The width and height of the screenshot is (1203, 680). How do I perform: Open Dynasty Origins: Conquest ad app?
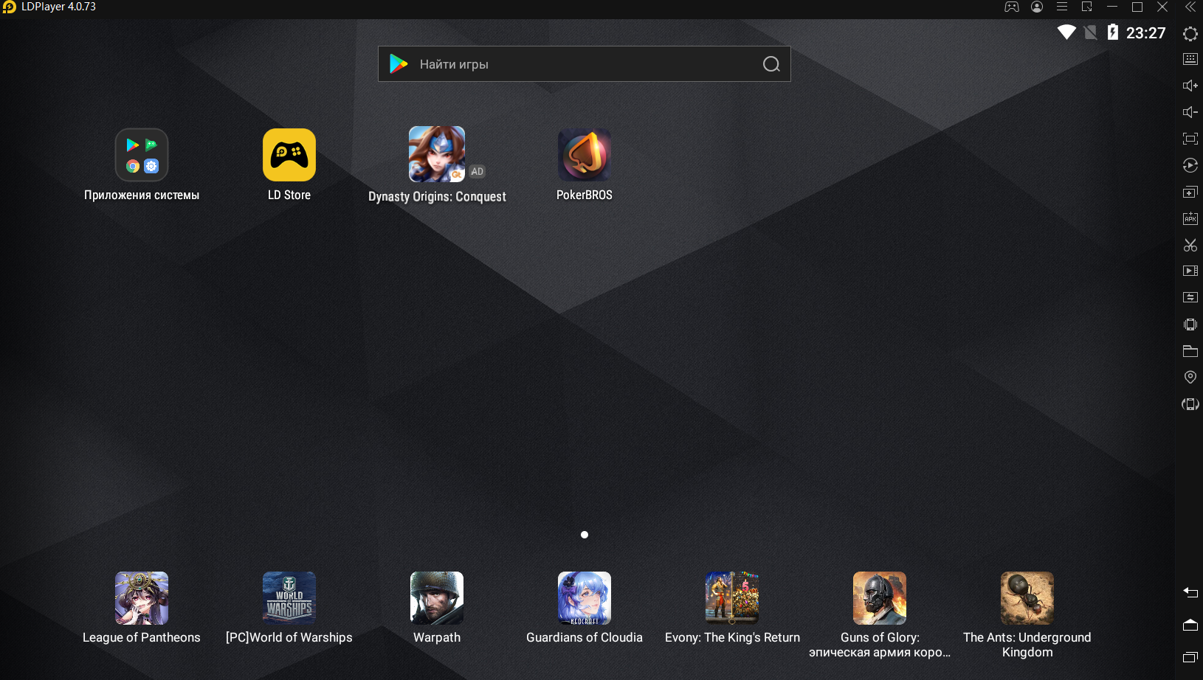[x=437, y=154]
